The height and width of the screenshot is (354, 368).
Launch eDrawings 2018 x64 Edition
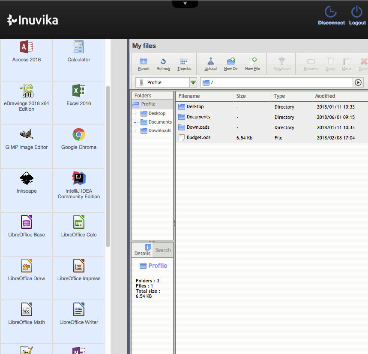[x=27, y=97]
